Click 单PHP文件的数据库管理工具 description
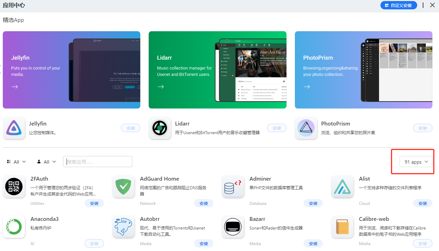 point(276,188)
